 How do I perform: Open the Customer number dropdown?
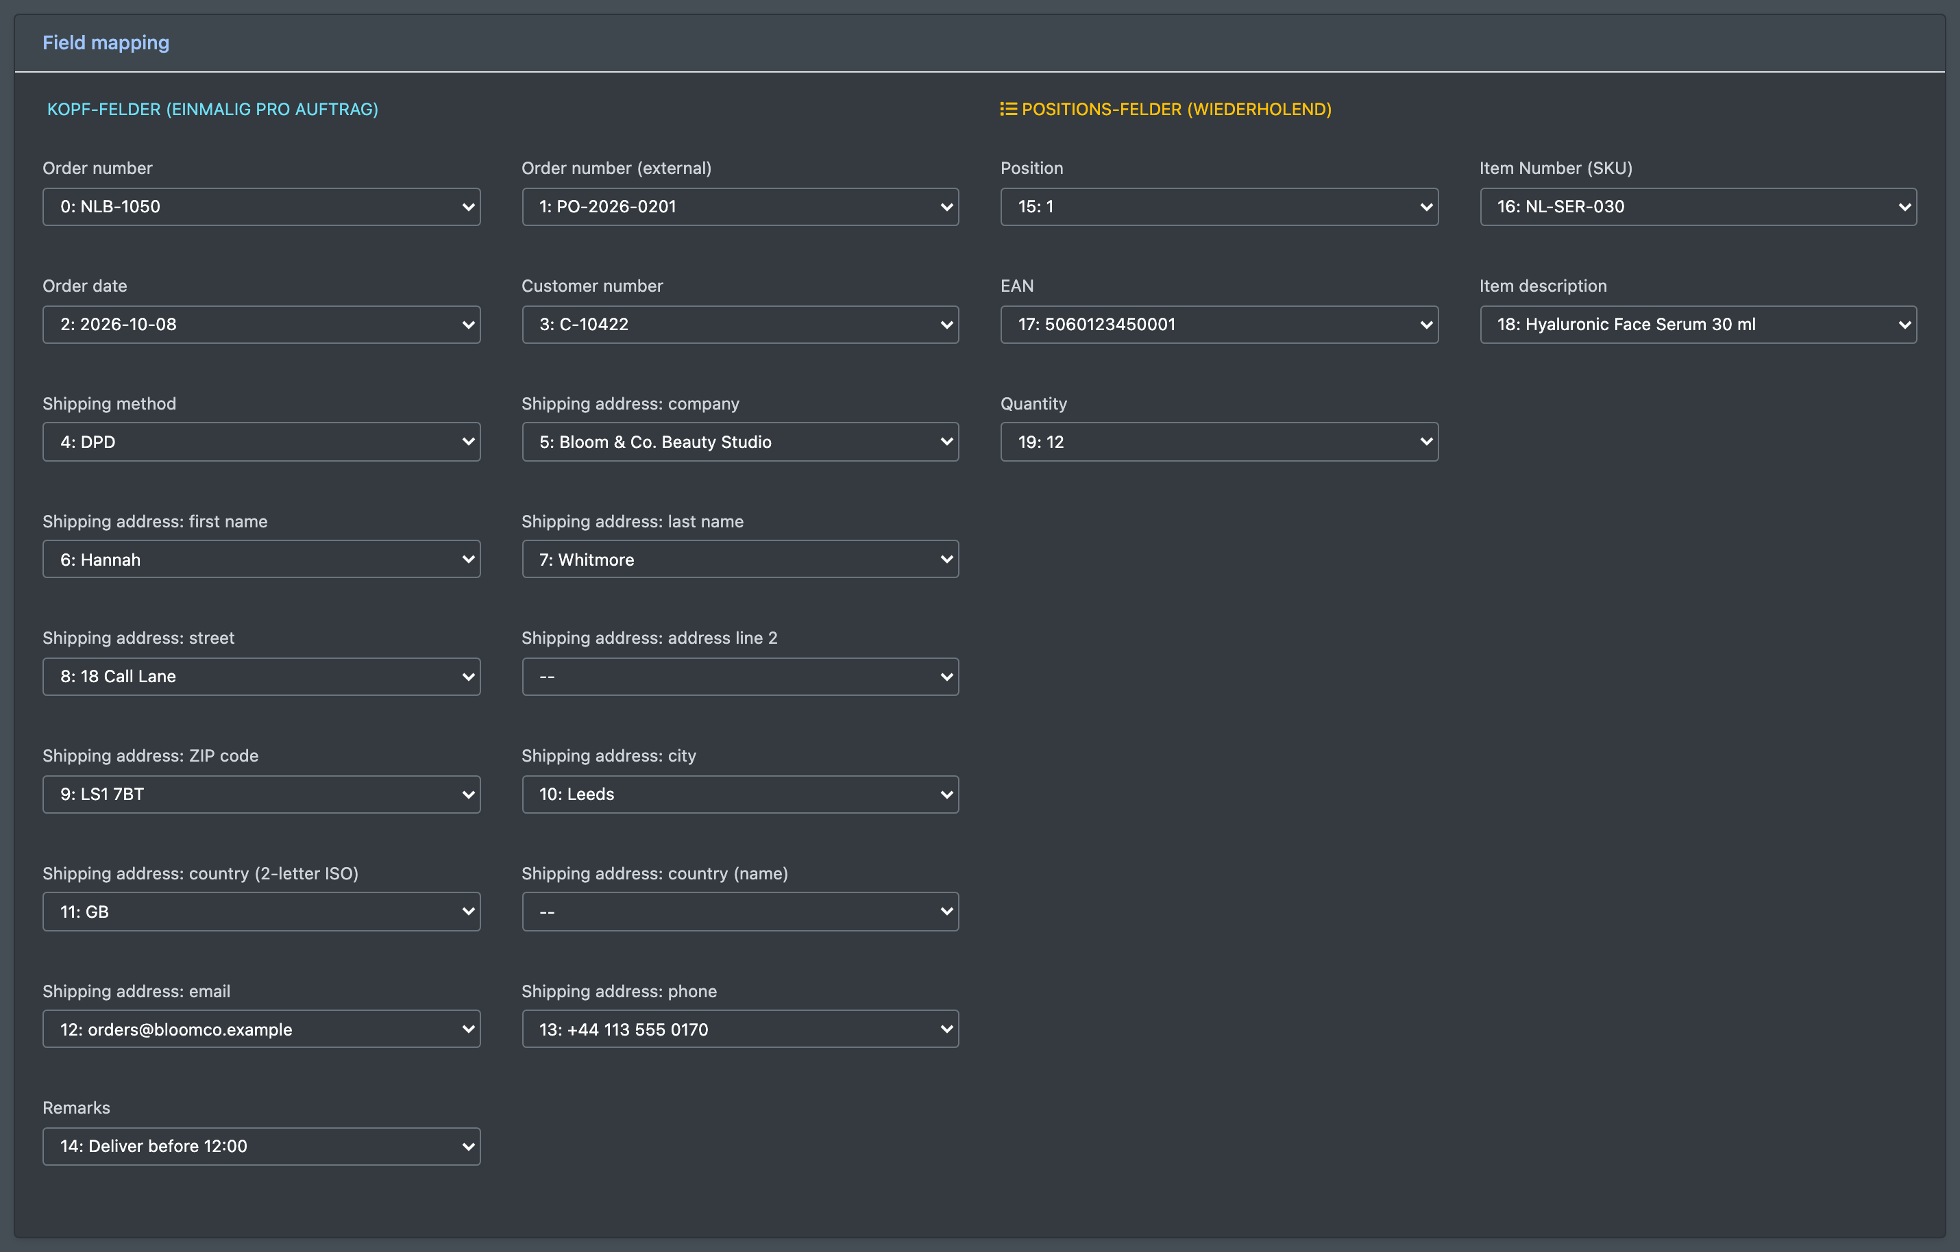[740, 325]
